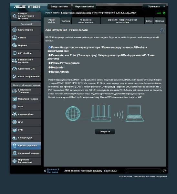Open Відгук footer link
The image size is (177, 194).
click(107, 171)
